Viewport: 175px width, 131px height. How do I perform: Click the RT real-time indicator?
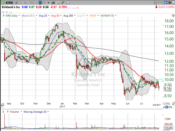click(162, 3)
